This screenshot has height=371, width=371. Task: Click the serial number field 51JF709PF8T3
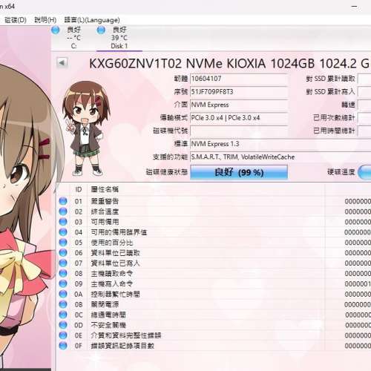(x=239, y=92)
